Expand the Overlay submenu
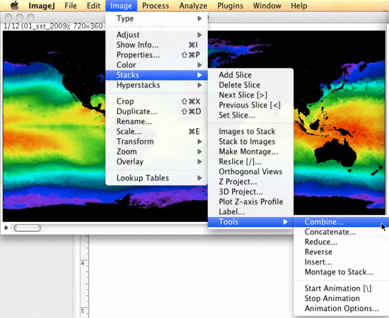389x318 pixels. pyautogui.click(x=156, y=161)
